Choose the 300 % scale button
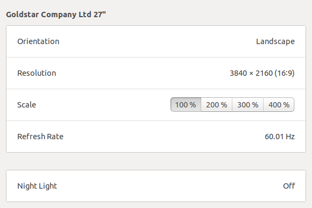Screen dimensions: 312x208 (x=248, y=105)
